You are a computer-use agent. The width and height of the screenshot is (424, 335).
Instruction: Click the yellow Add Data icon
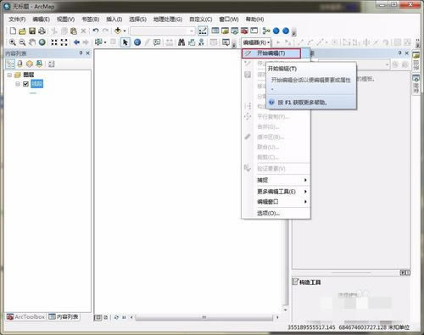pyautogui.click(x=118, y=31)
